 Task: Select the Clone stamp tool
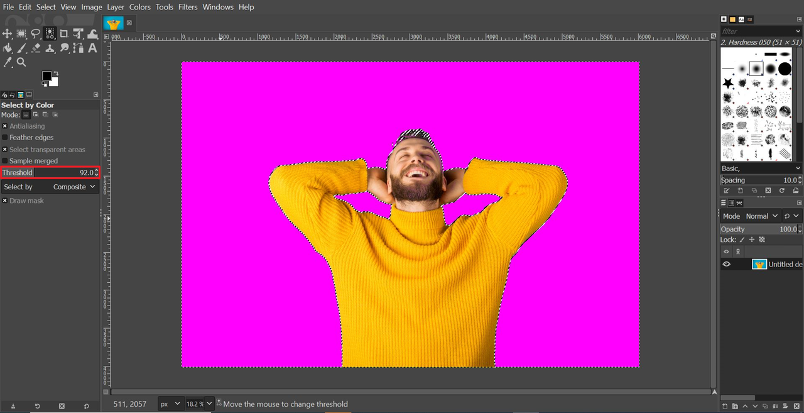click(50, 48)
